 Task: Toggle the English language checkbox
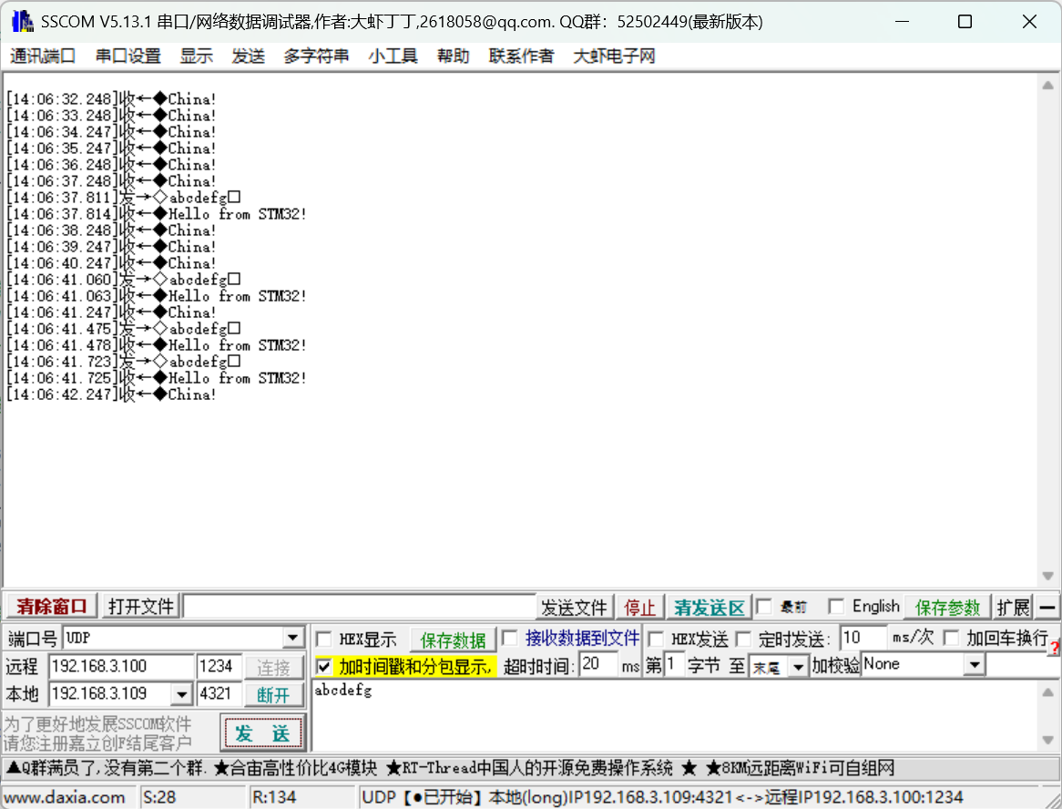[x=836, y=607]
